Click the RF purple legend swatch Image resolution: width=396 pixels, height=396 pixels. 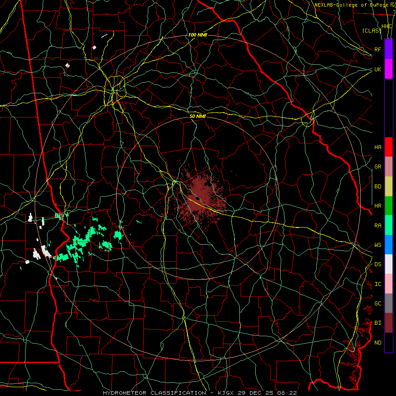pos(389,49)
